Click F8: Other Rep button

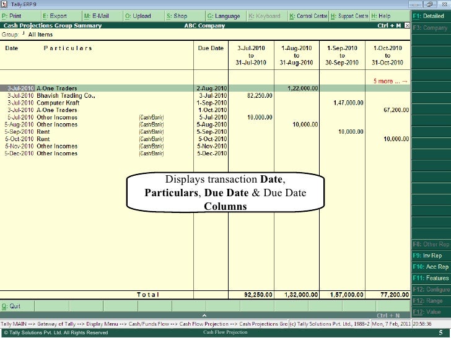(x=431, y=245)
